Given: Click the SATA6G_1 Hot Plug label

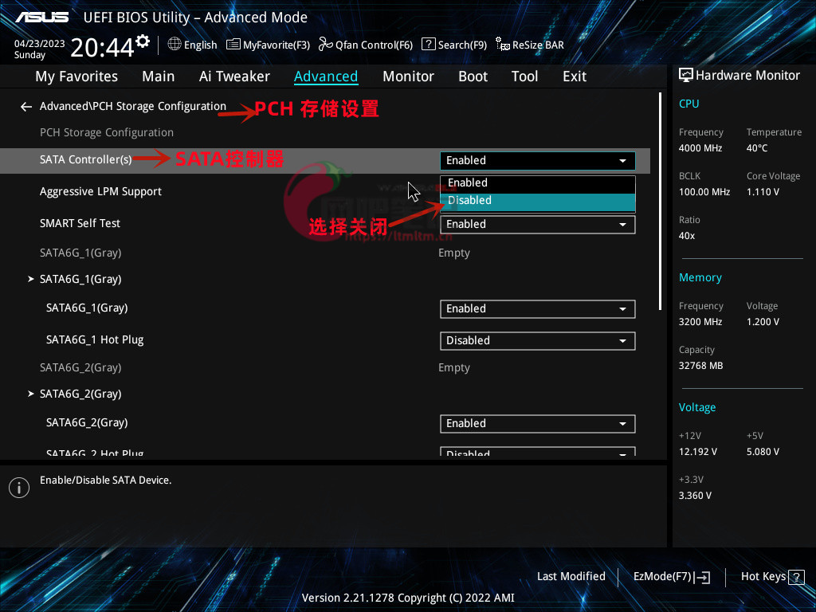Looking at the screenshot, I should 95,339.
